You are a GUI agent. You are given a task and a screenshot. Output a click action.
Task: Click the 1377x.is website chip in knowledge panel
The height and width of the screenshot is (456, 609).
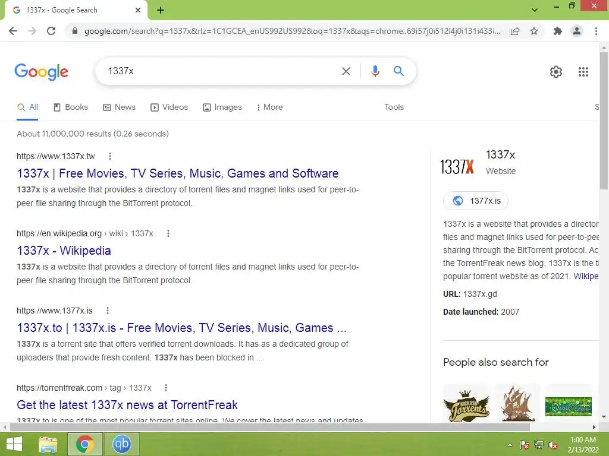pos(476,201)
